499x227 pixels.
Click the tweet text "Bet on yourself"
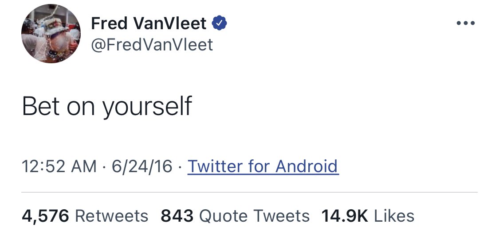pos(107,106)
